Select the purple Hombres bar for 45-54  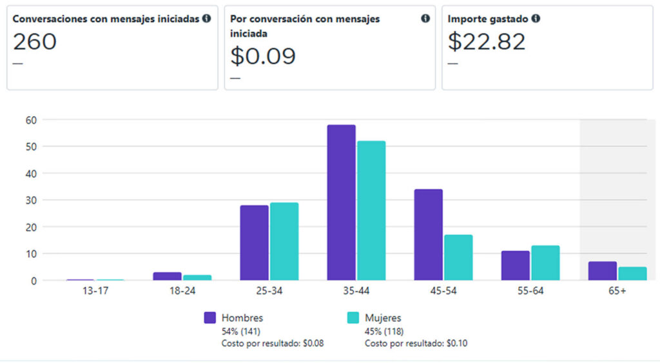click(428, 235)
